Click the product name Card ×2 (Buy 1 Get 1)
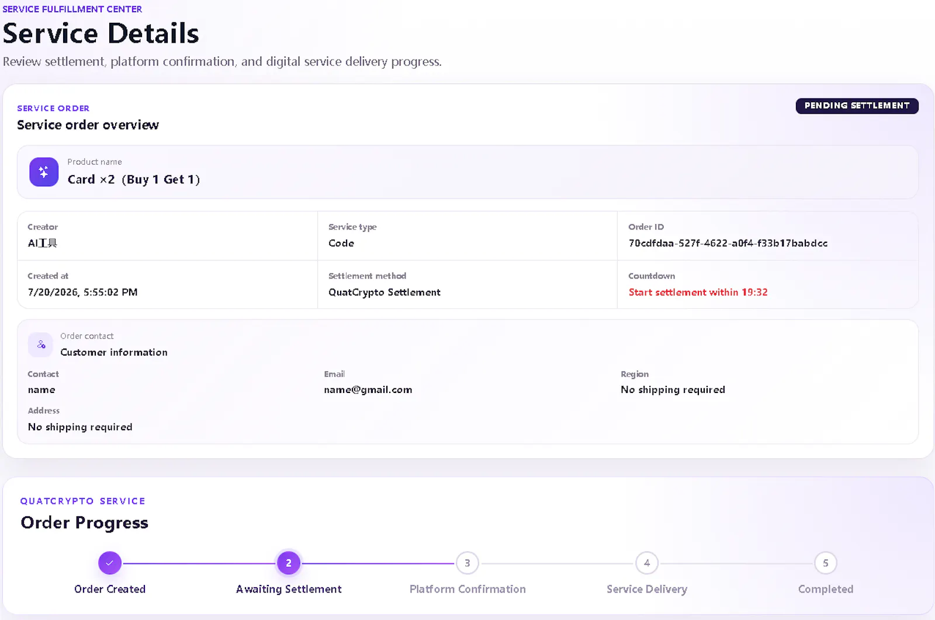The image size is (935, 620). coord(134,179)
